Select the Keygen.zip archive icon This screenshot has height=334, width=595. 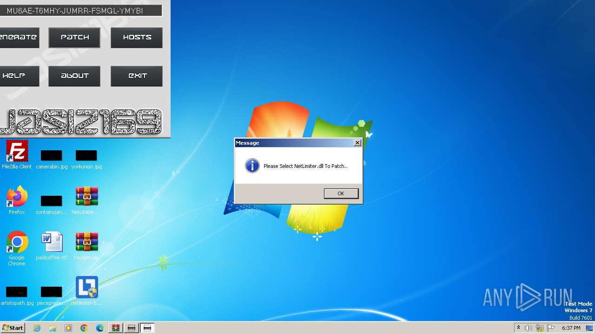[86, 246]
